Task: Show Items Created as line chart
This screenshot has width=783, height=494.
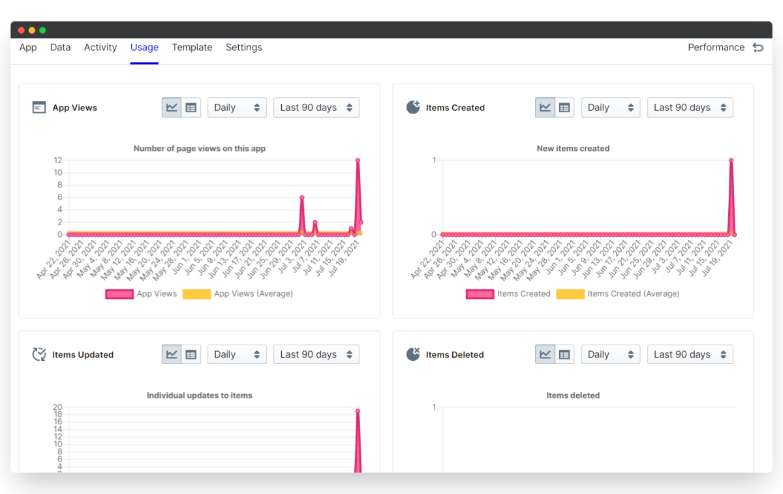Action: click(545, 108)
